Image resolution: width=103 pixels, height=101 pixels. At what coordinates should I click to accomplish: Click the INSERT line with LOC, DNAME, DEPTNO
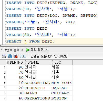52,16
